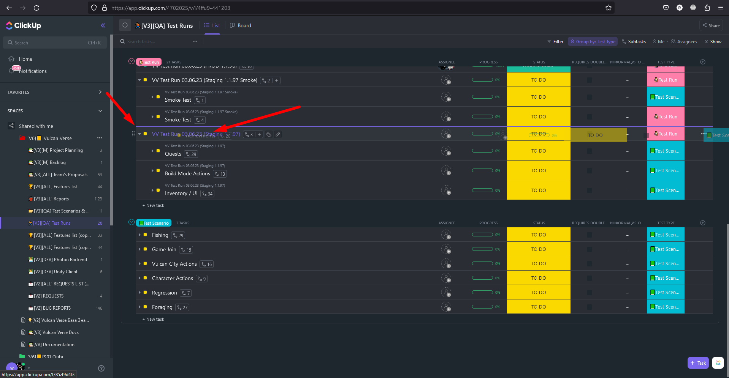Change TO DO status of Fishing task
Image resolution: width=729 pixels, height=378 pixels.
click(539, 235)
